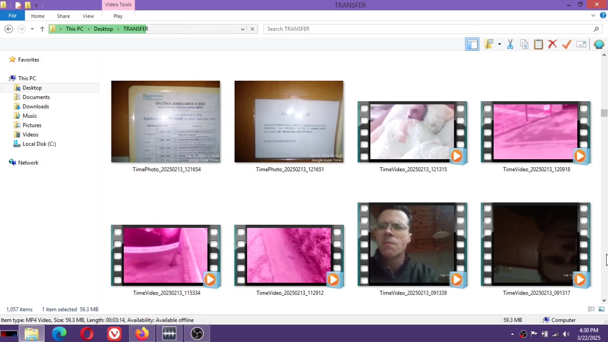Screen dimensions: 608x342
Task: Select video TimeVideo_20250213_112912
Action: coord(289,256)
